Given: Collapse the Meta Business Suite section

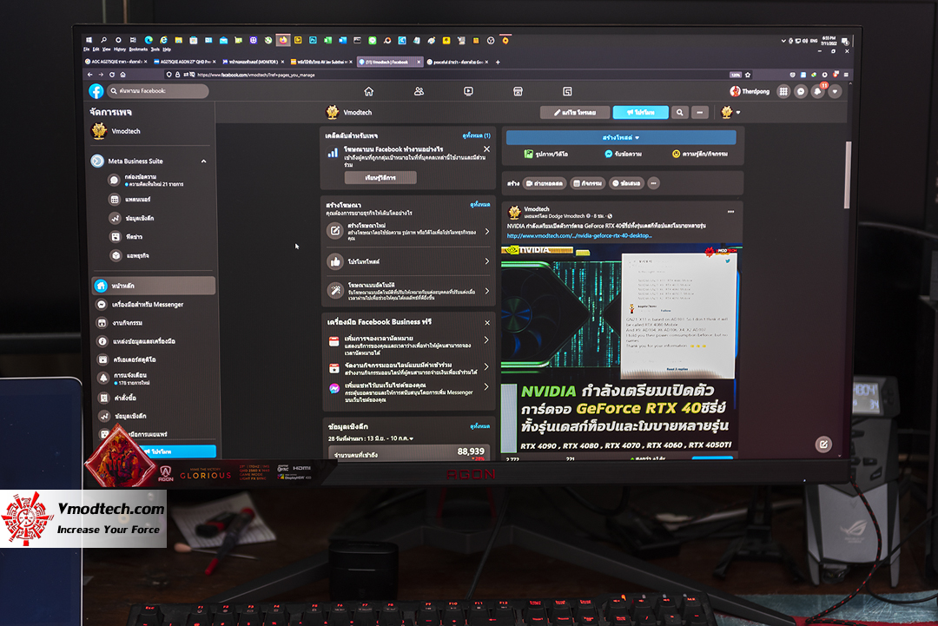Looking at the screenshot, I should [x=203, y=161].
